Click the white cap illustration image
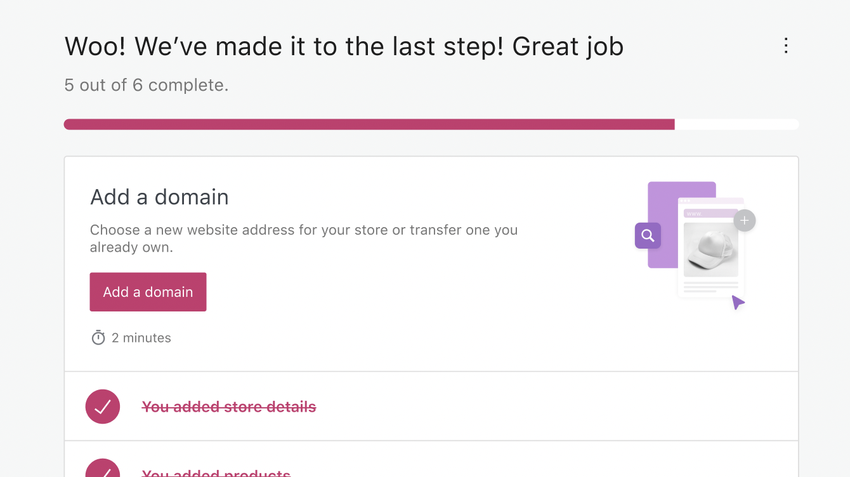This screenshot has height=477, width=850. [711, 251]
